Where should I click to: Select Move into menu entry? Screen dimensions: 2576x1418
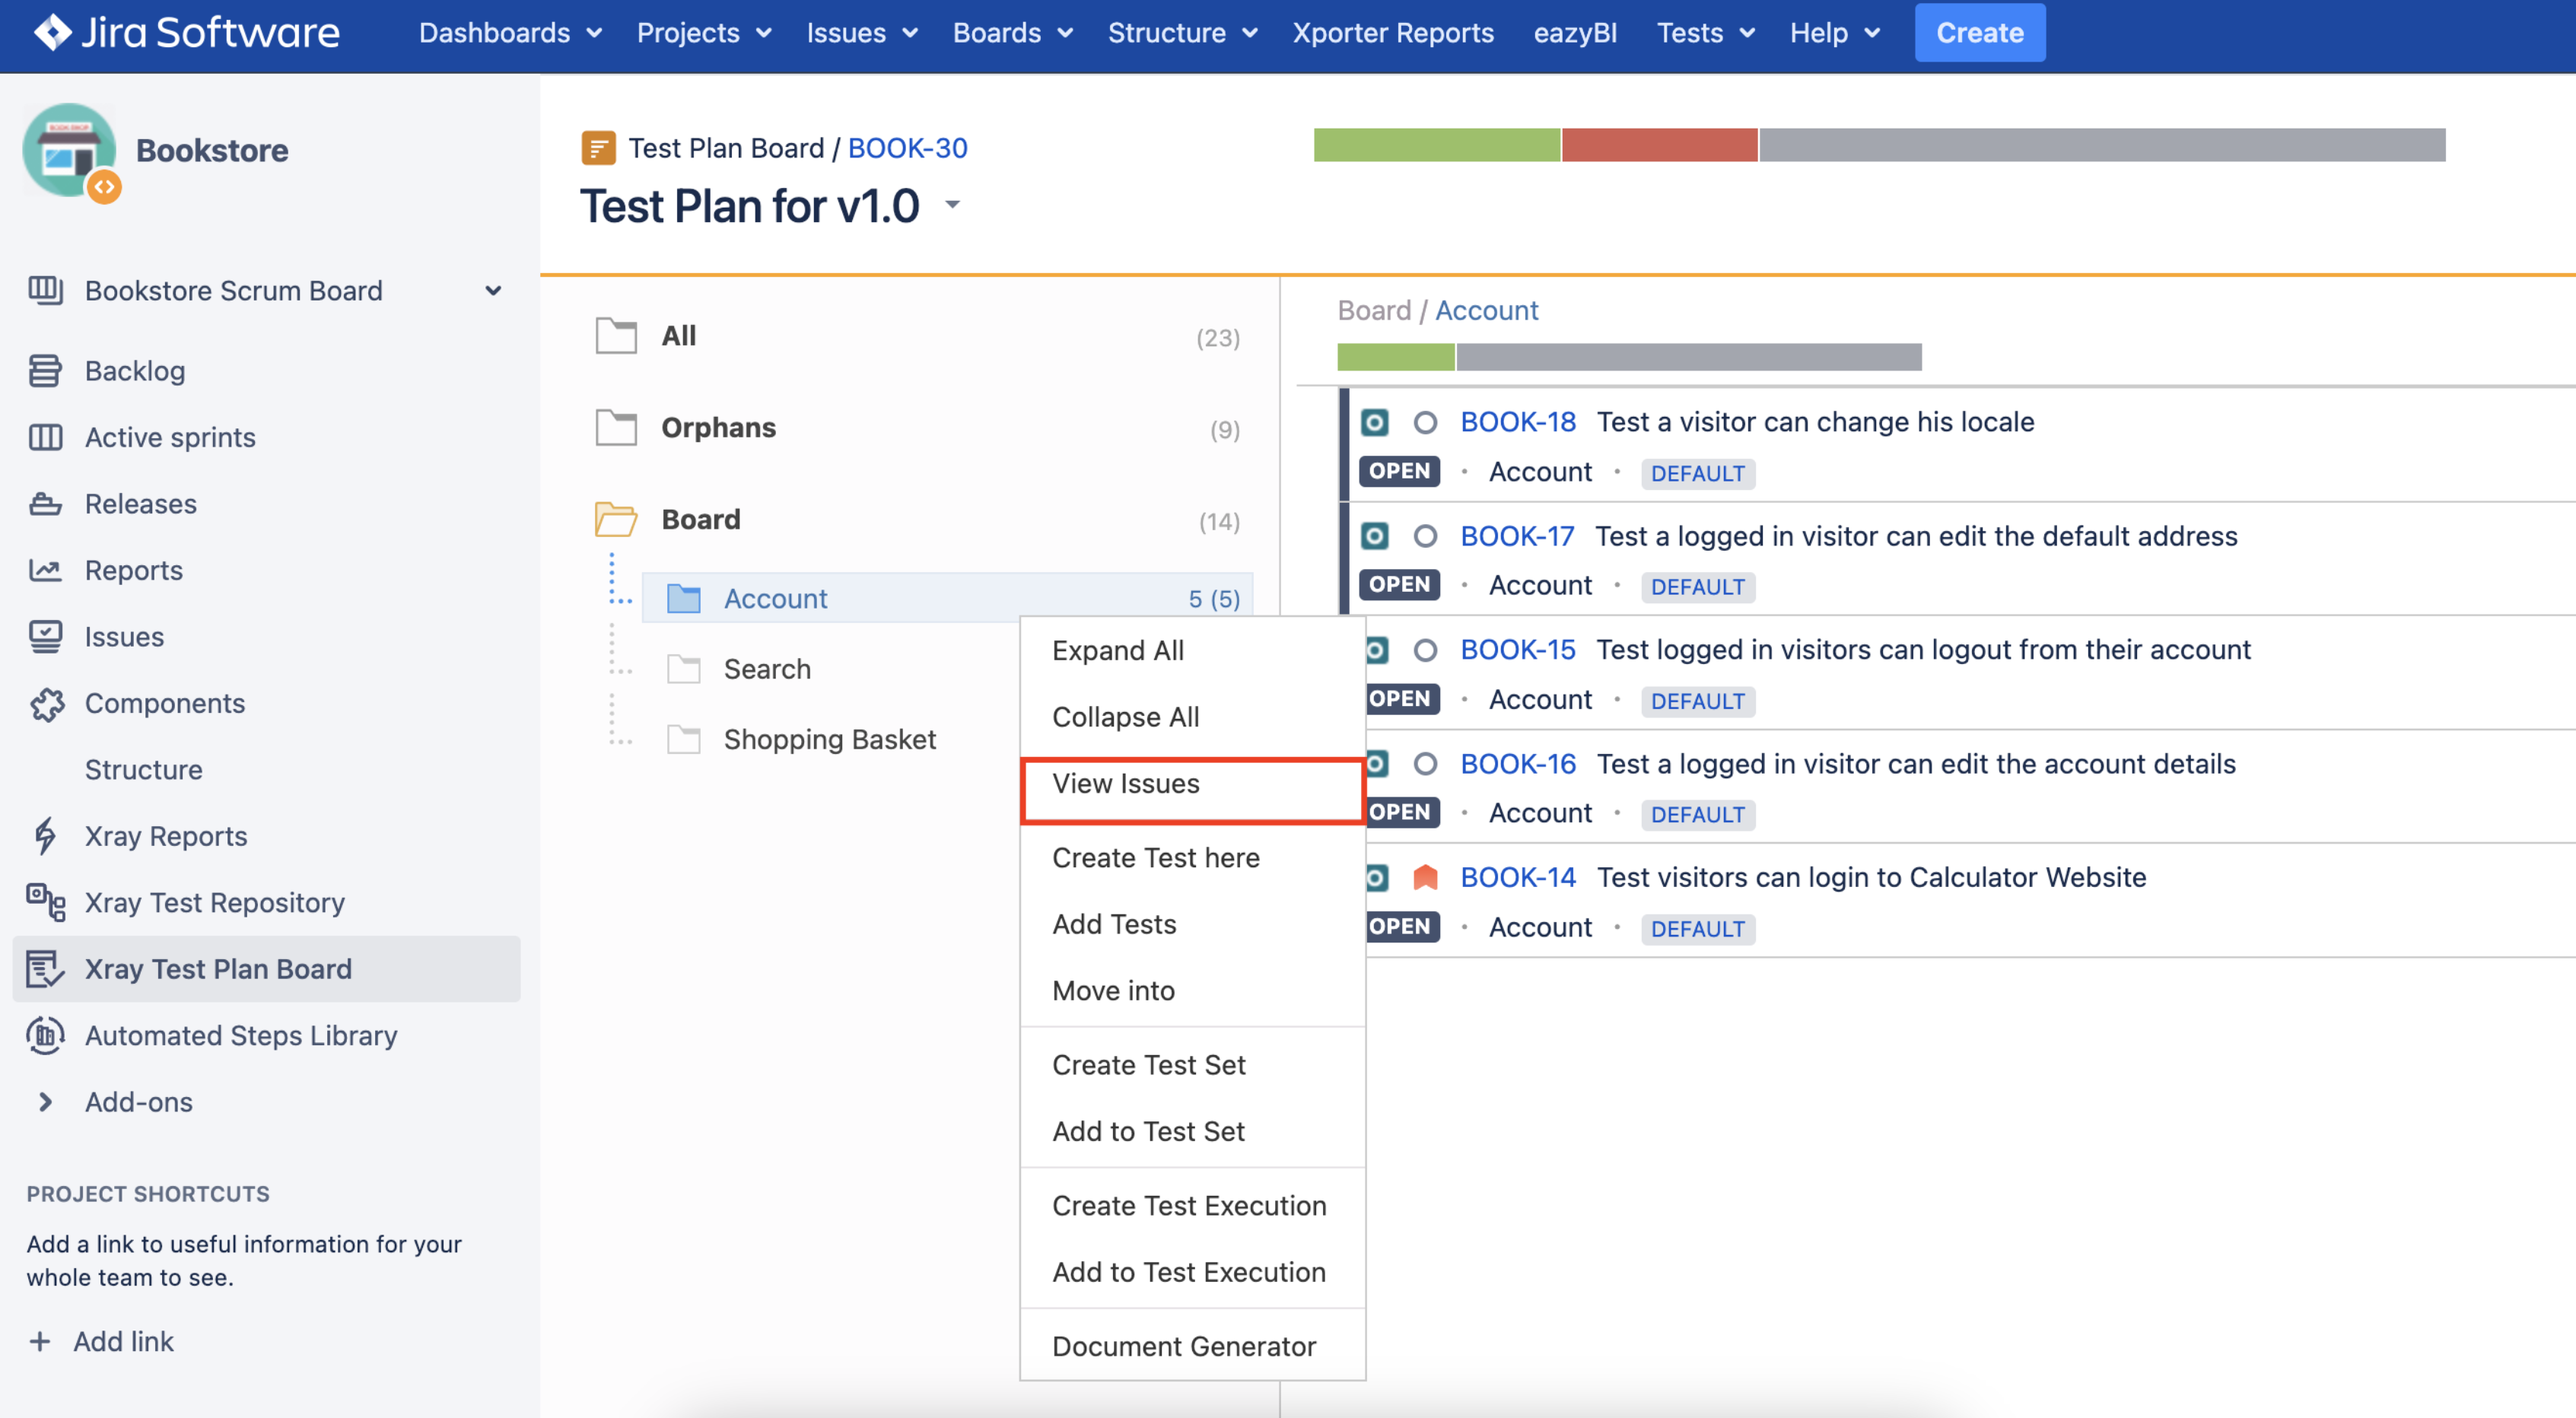pyautogui.click(x=1192, y=991)
